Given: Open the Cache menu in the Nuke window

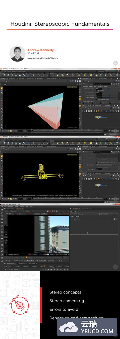Looking at the screenshot, I should [x=27, y=206].
